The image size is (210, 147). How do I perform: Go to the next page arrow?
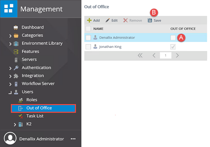[x=177, y=55]
